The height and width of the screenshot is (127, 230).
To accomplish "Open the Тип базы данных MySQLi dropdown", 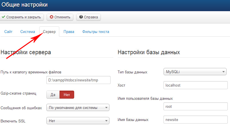I will click(195, 72).
